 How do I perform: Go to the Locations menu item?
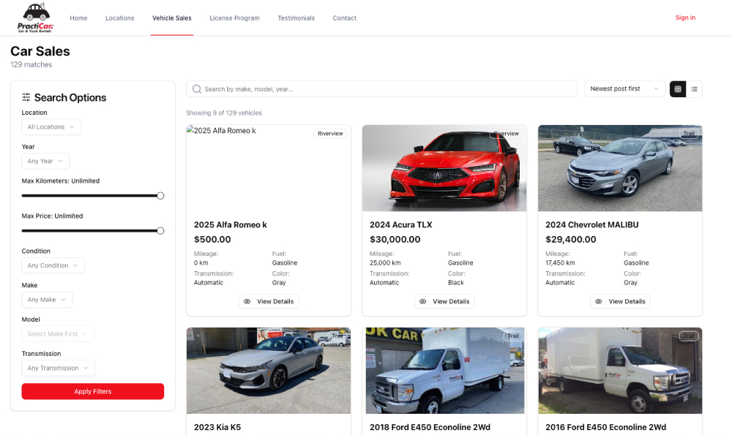pyautogui.click(x=119, y=18)
